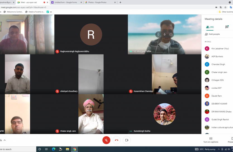Open a new browser tab

(120, 3)
